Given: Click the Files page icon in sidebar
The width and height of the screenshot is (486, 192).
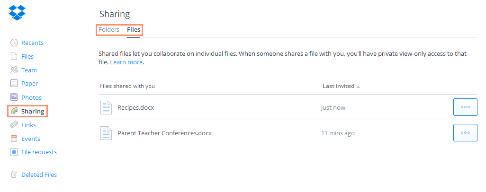Looking at the screenshot, I should [x=14, y=56].
